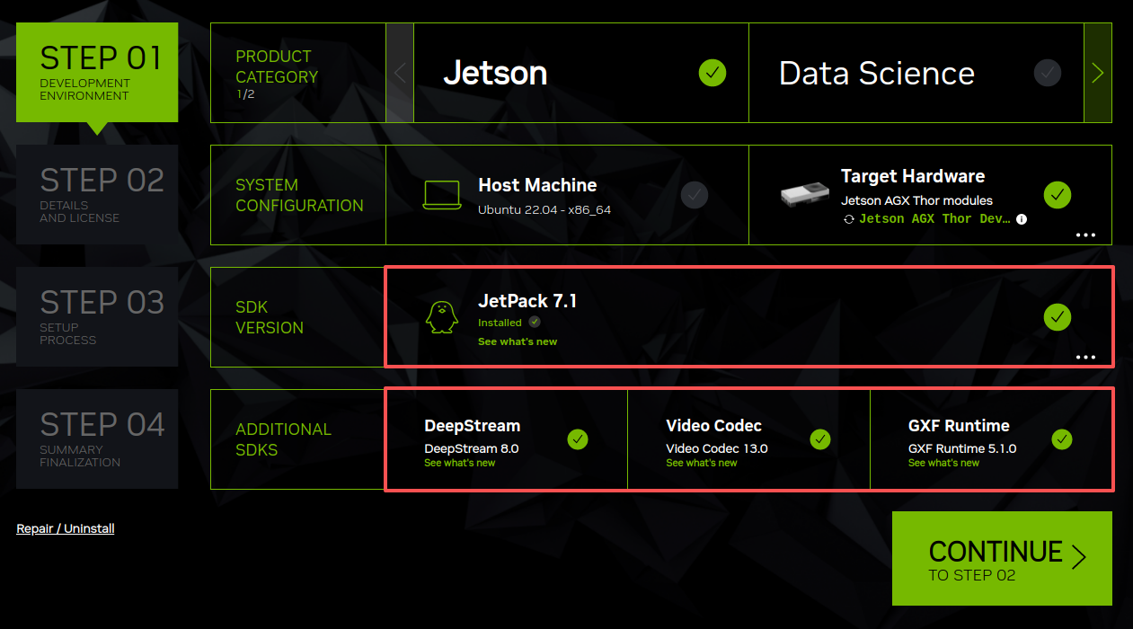Click the Host Machine laptop icon
Image resolution: width=1133 pixels, height=629 pixels.
(x=442, y=196)
